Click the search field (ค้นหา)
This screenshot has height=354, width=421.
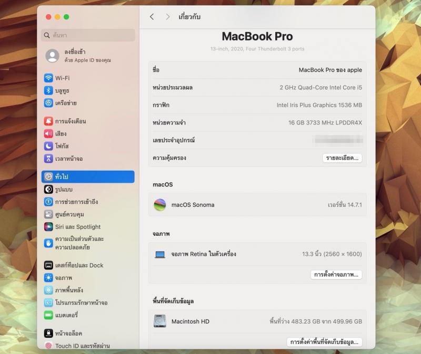88,35
